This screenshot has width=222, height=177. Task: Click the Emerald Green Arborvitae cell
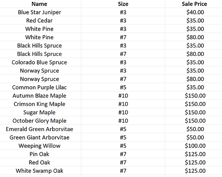39,129
